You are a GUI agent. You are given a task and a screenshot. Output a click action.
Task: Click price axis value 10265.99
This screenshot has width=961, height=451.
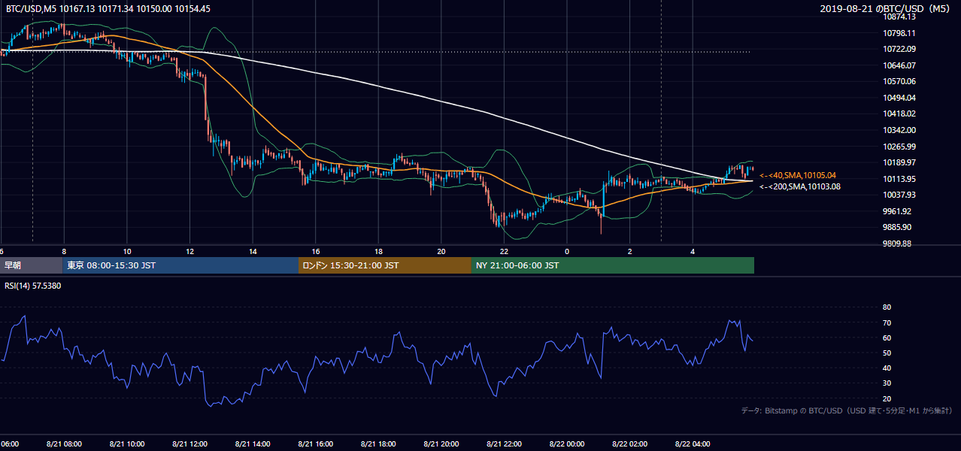pos(899,147)
